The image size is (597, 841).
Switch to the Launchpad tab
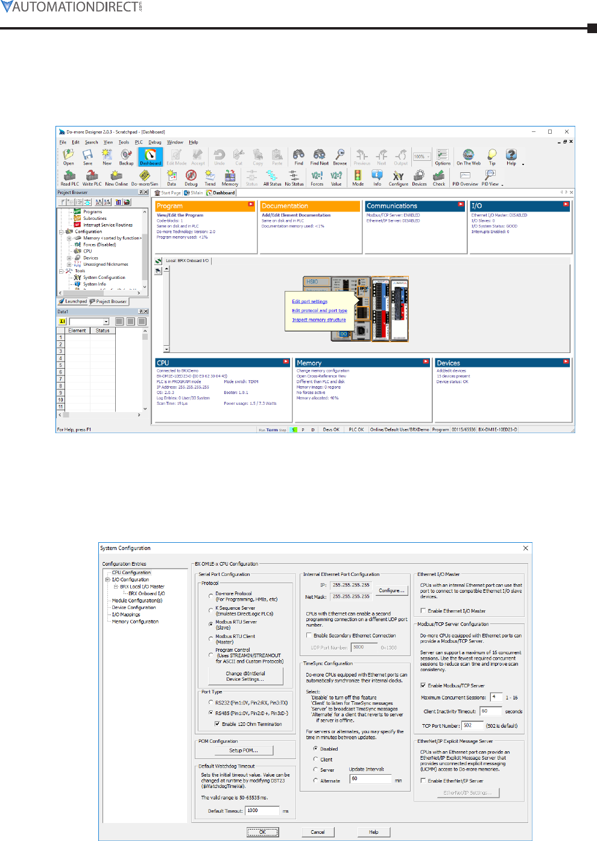pos(73,301)
